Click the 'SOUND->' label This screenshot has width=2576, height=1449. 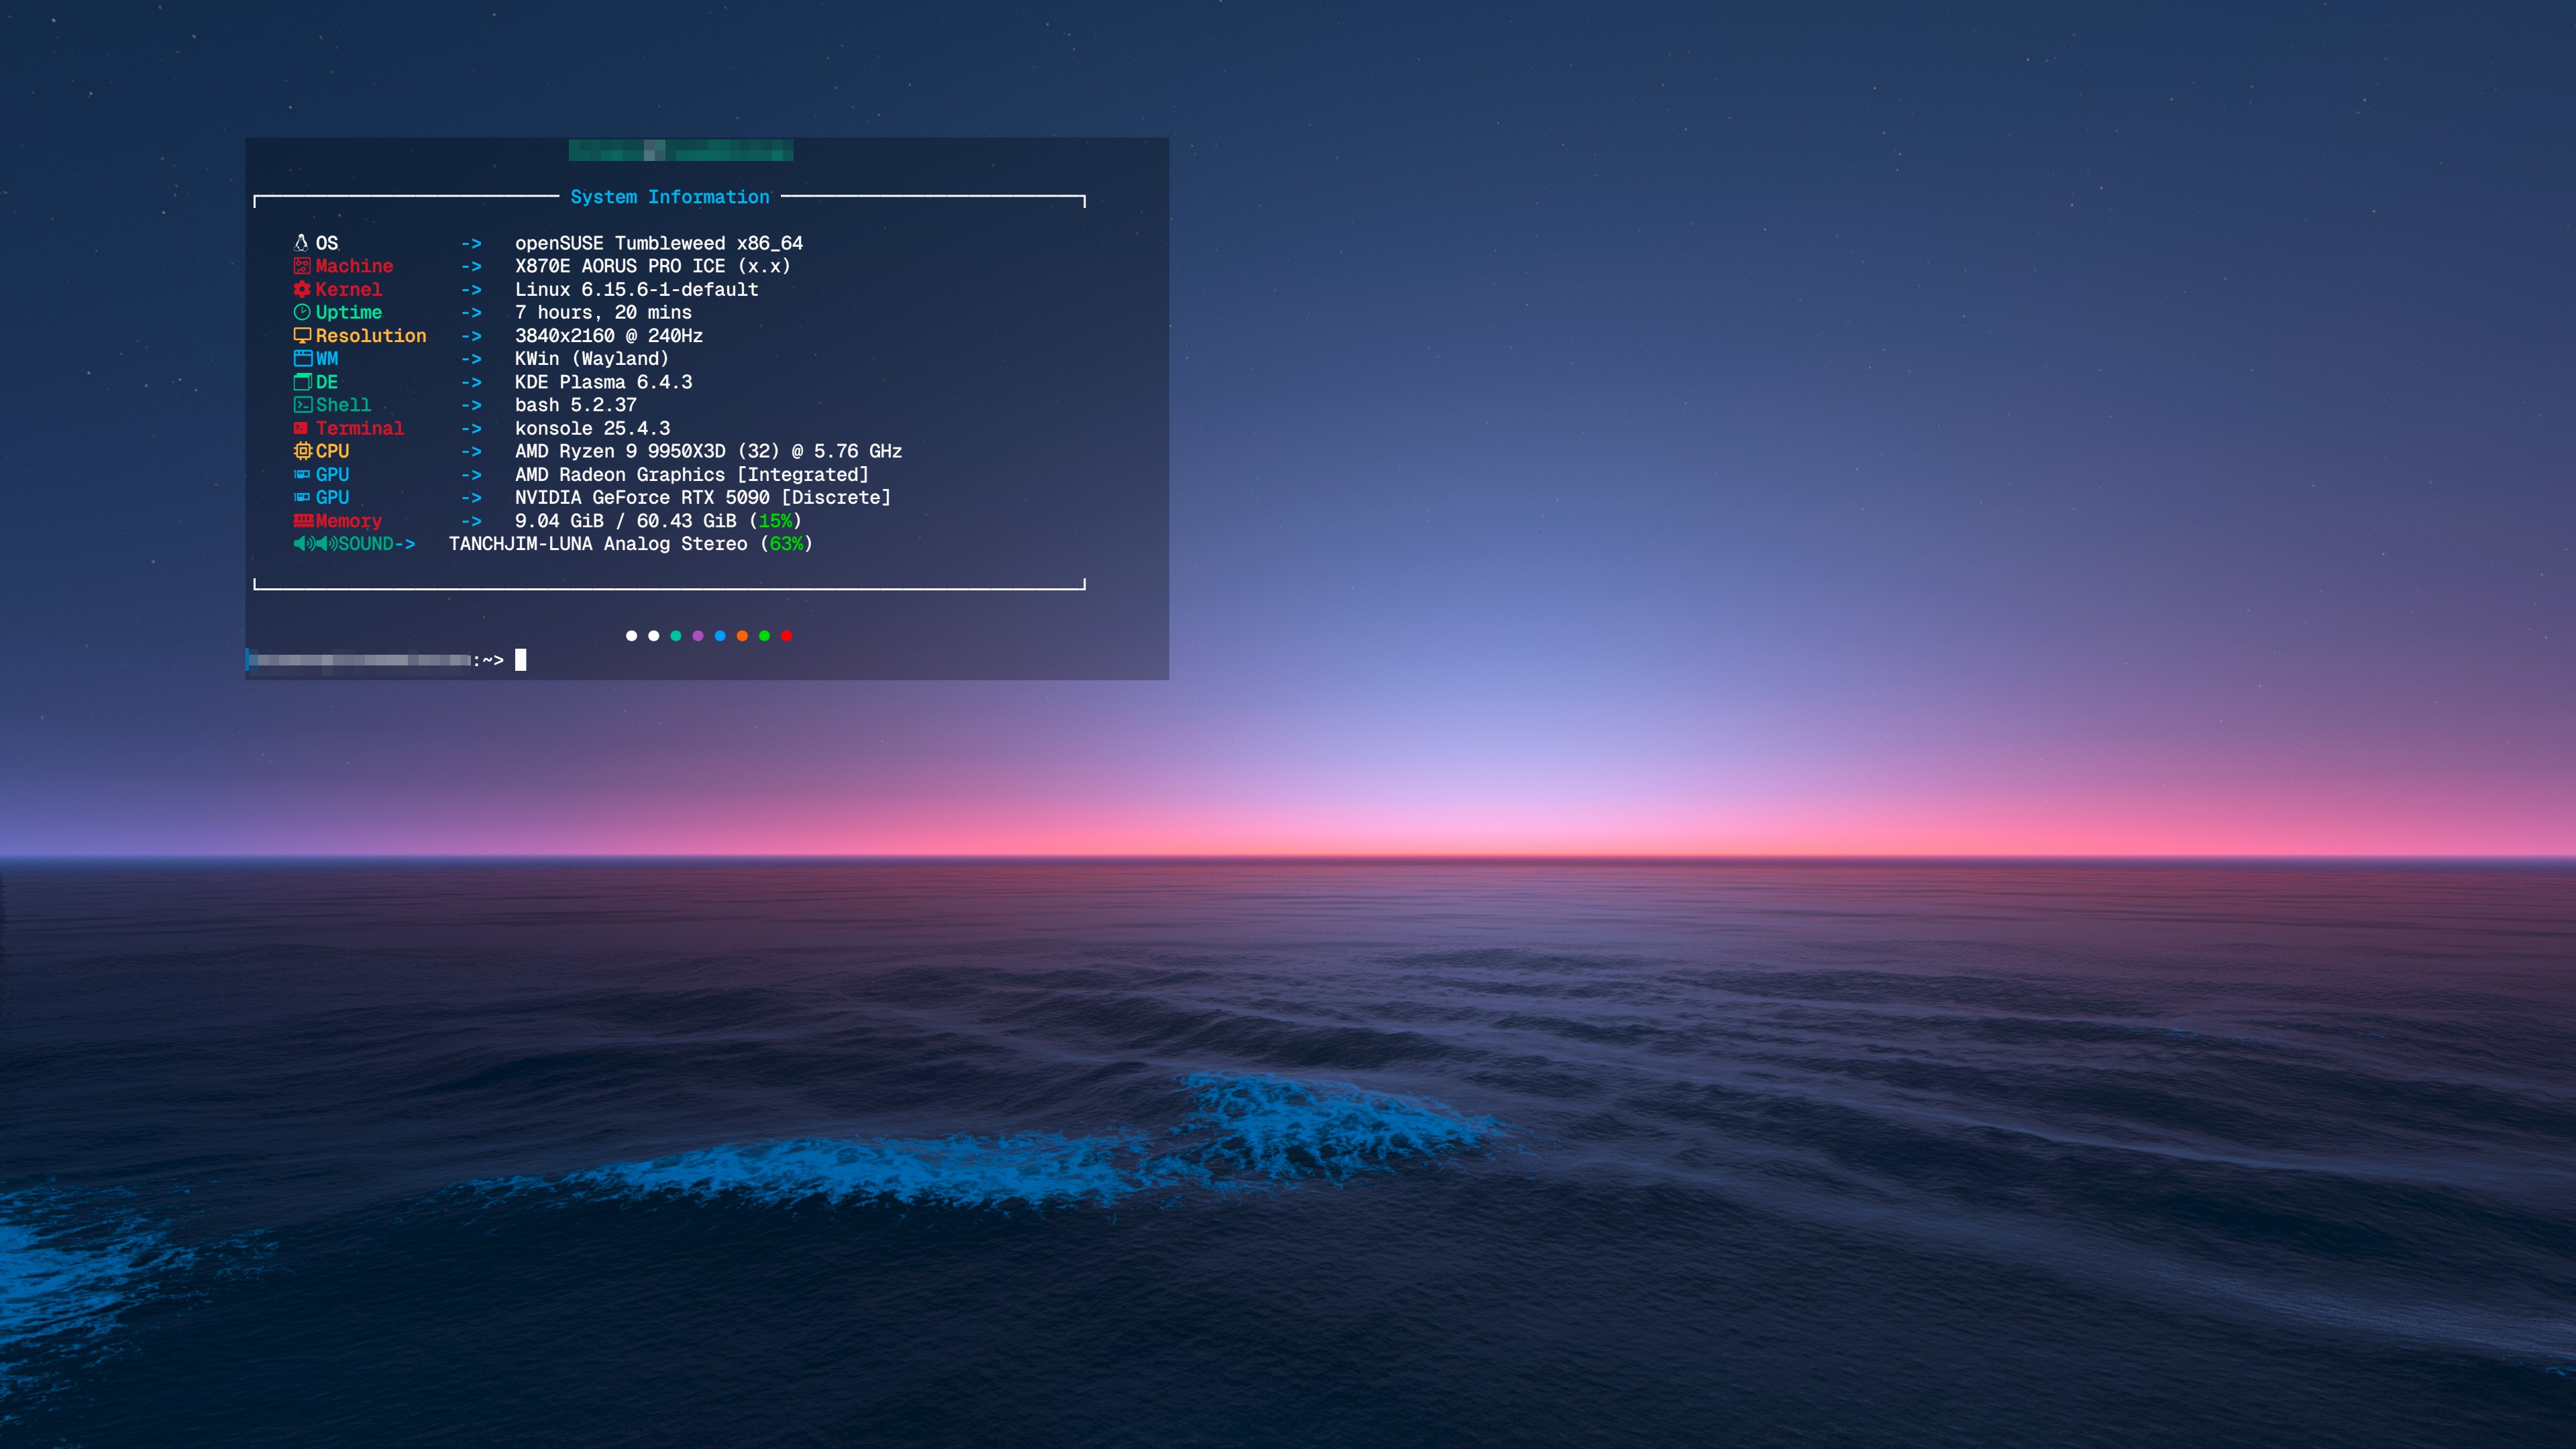coord(376,544)
